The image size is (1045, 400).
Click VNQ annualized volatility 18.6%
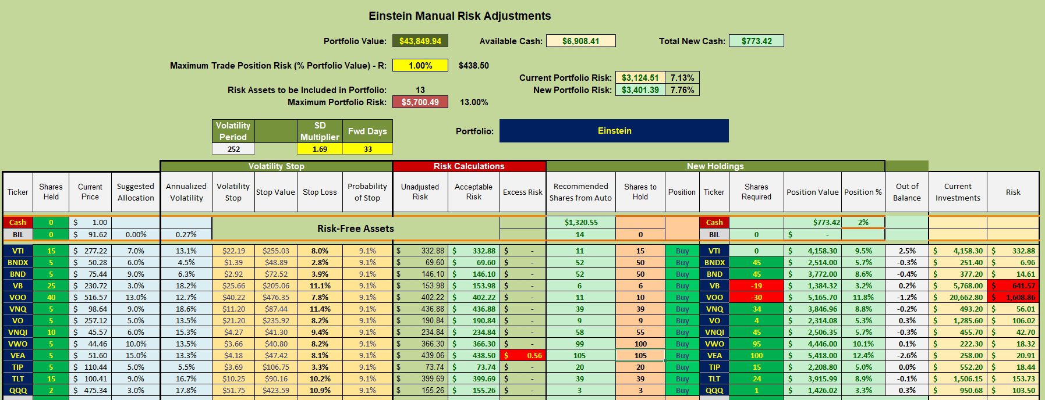pos(186,309)
